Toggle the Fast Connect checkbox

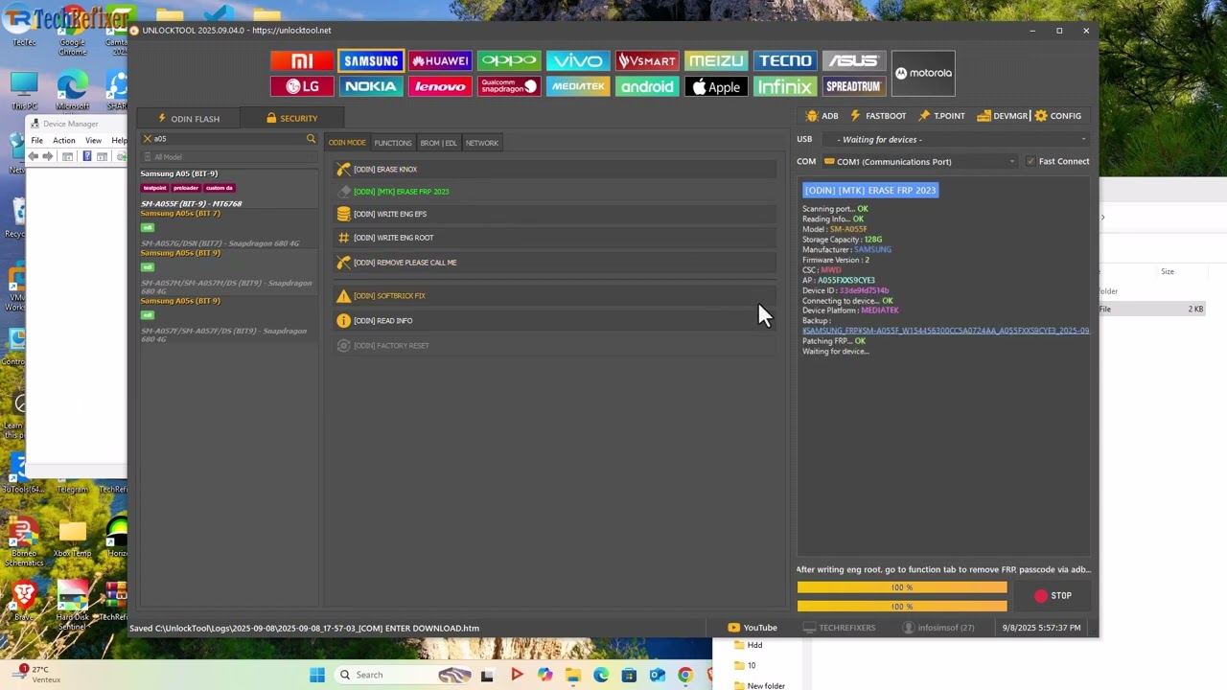tap(1030, 161)
